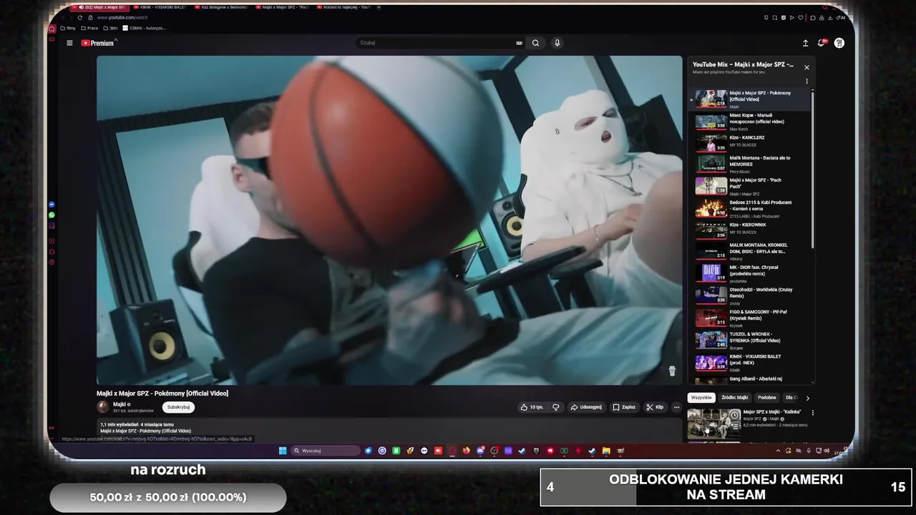This screenshot has height=515, width=916.
Task: Click the Majki channel name link
Action: pos(120,405)
